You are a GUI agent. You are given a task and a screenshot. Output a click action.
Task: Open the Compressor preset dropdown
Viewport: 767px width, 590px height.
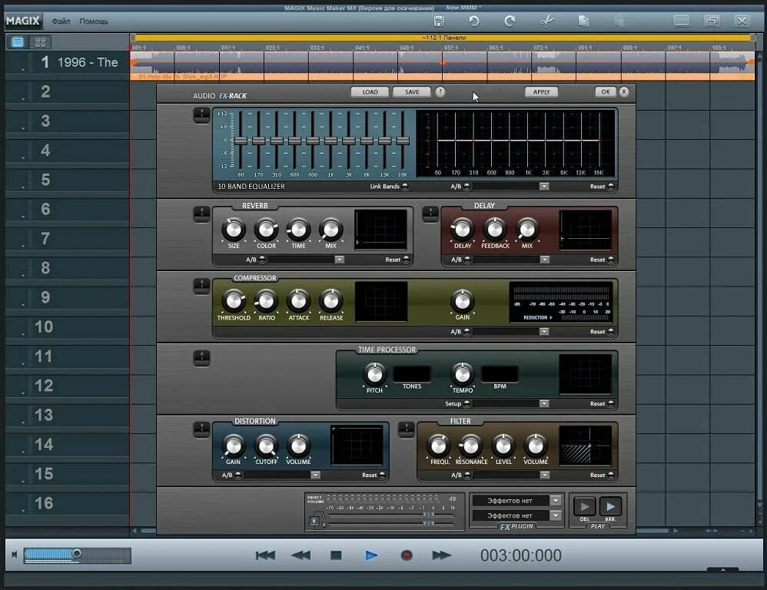coord(544,331)
